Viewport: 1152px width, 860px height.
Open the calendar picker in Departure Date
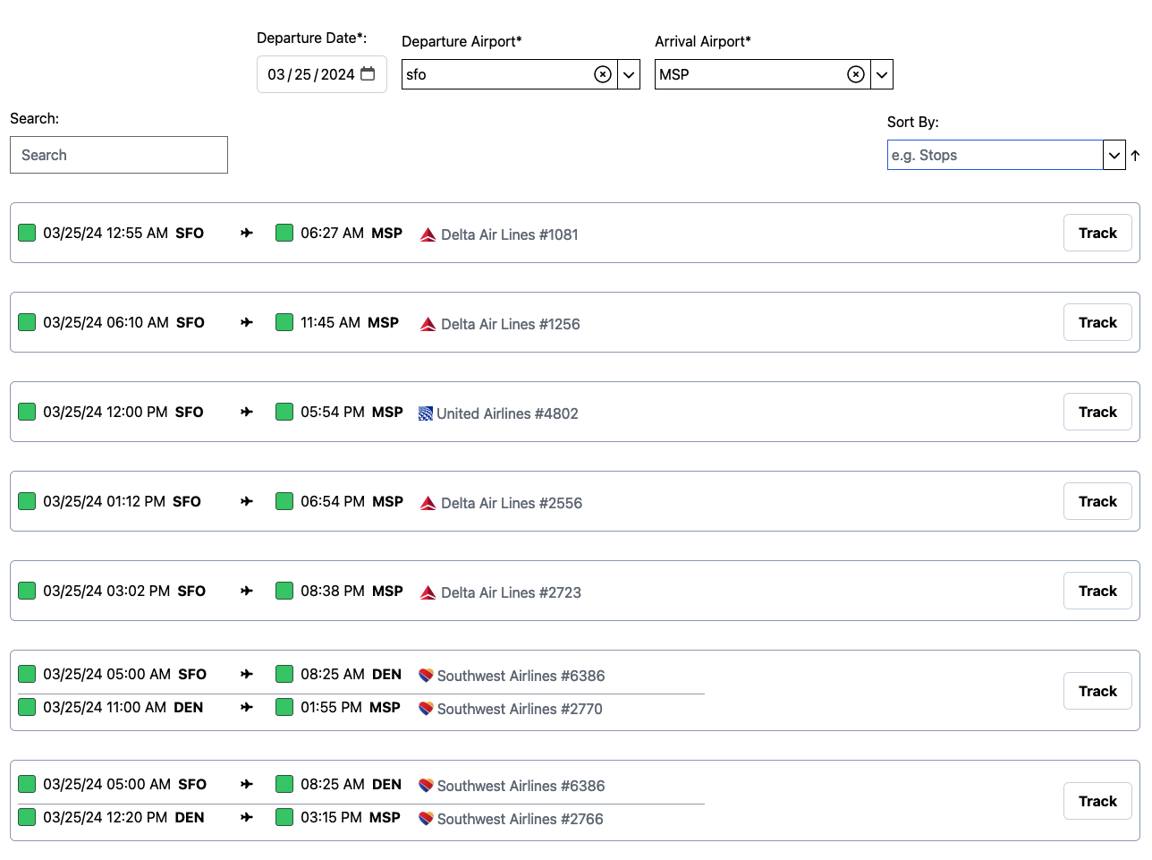click(368, 74)
